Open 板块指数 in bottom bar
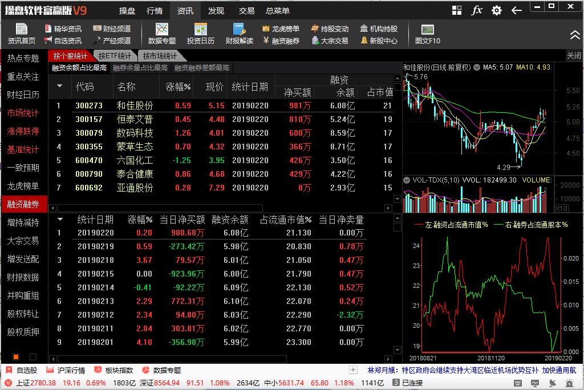 point(113,370)
